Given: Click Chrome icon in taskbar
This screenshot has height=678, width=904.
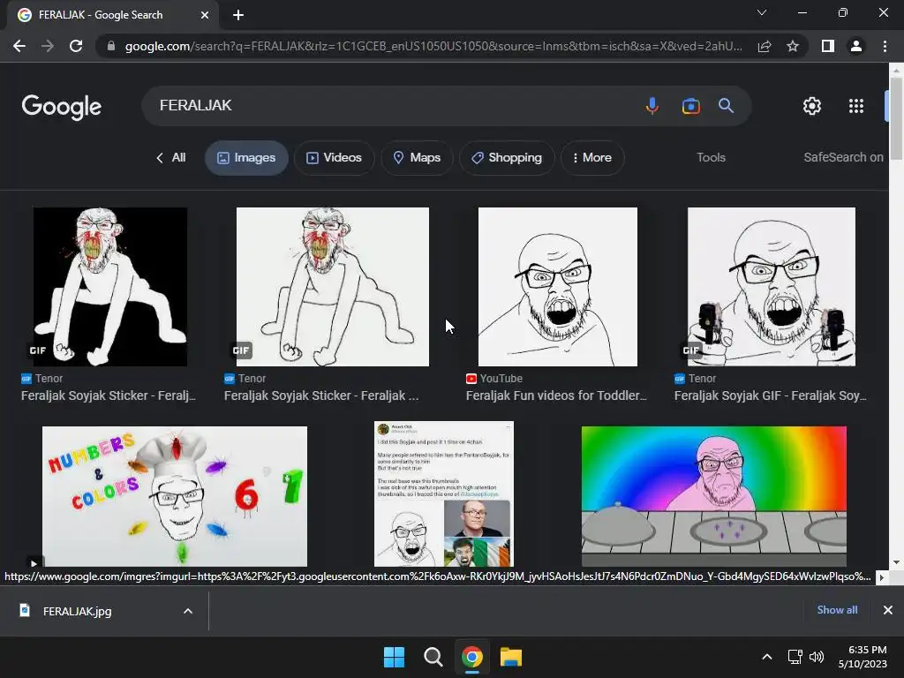Looking at the screenshot, I should click(x=471, y=657).
